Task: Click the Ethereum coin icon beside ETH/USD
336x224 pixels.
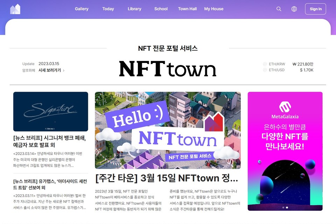Action: [265, 70]
